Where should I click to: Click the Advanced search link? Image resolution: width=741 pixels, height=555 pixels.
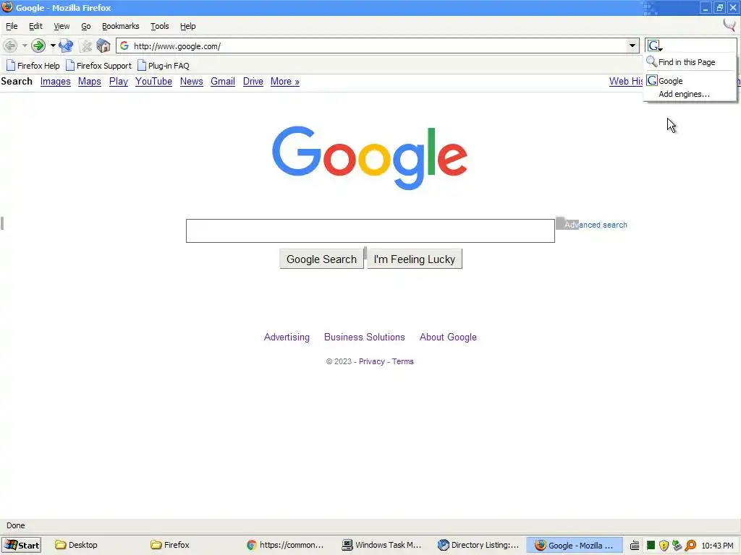click(x=596, y=225)
